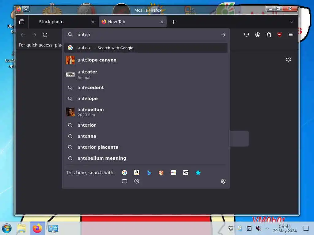Open search settings gear in dropdown
Viewport: 314px width, 235px height.
click(x=223, y=181)
